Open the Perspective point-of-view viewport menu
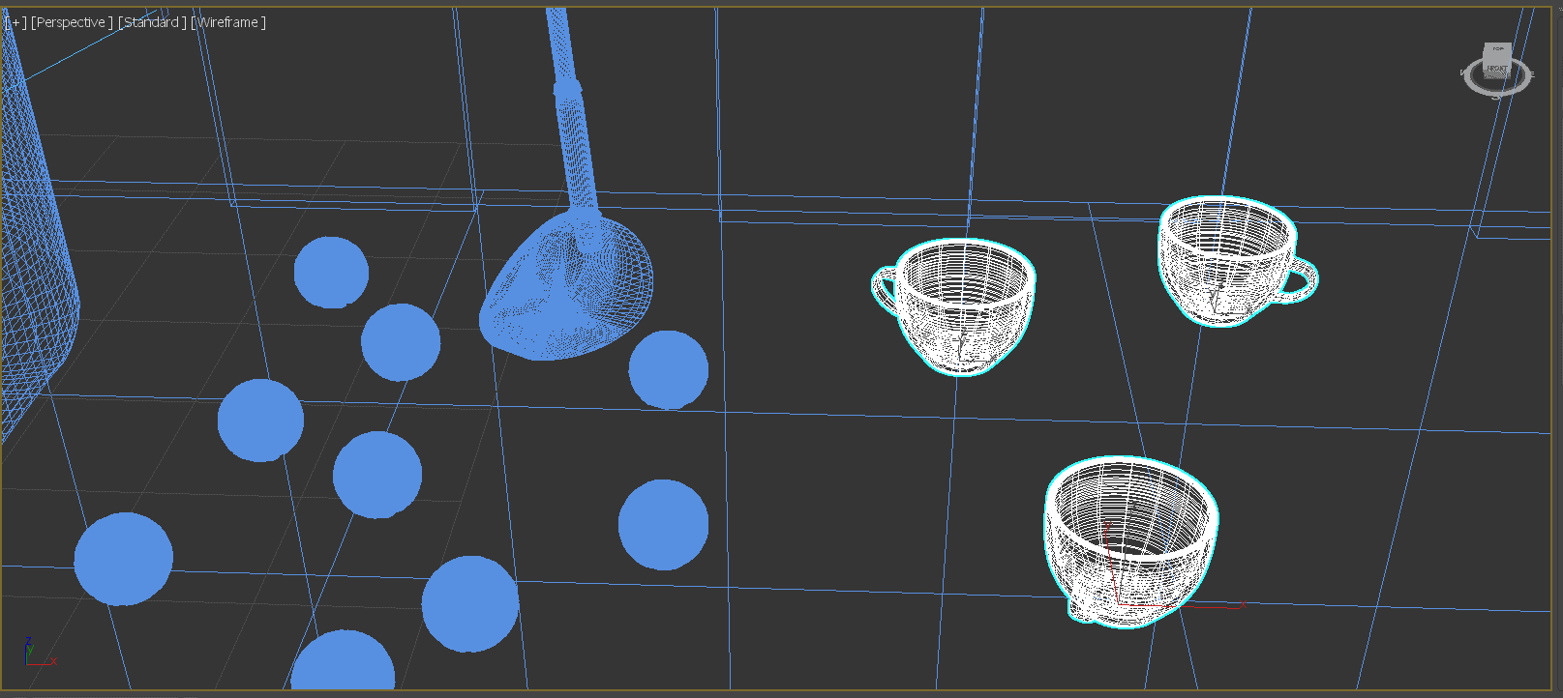The width and height of the screenshot is (1563, 698). click(x=72, y=22)
